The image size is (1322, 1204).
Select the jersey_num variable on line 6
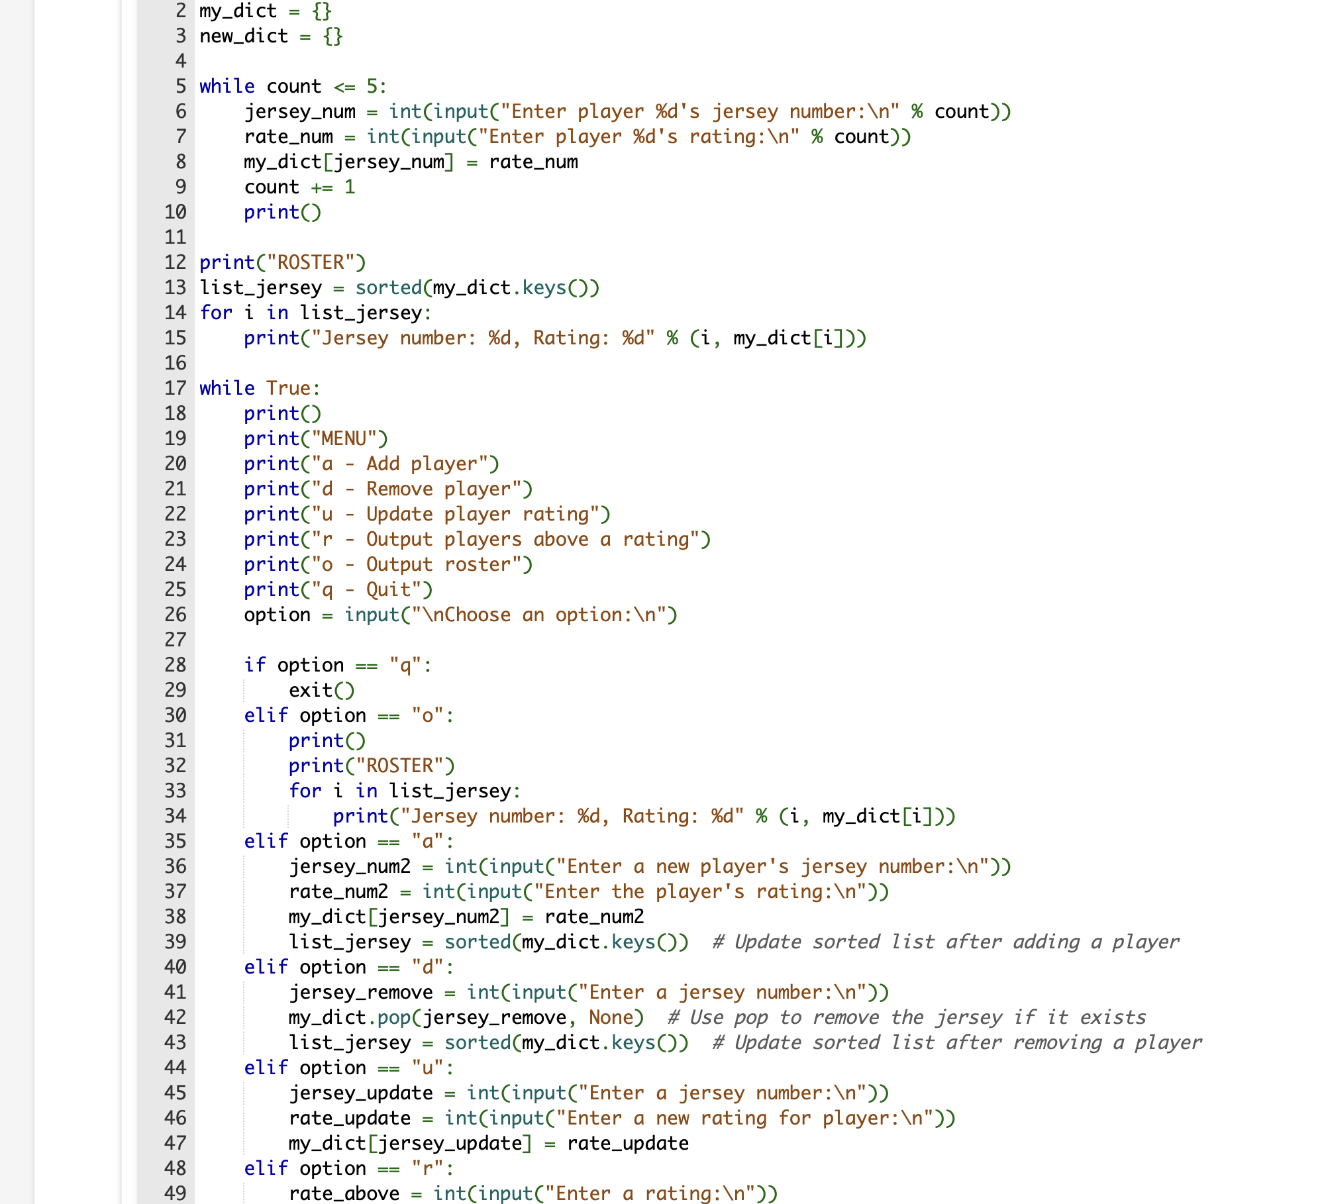(299, 111)
